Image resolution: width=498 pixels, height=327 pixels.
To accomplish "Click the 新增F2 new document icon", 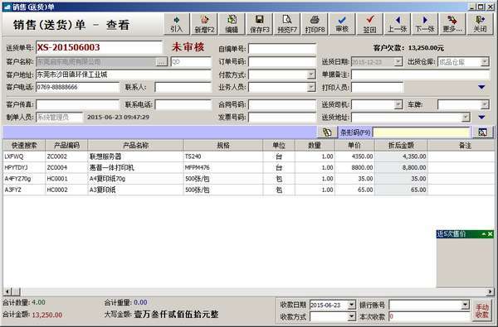I will [204, 23].
